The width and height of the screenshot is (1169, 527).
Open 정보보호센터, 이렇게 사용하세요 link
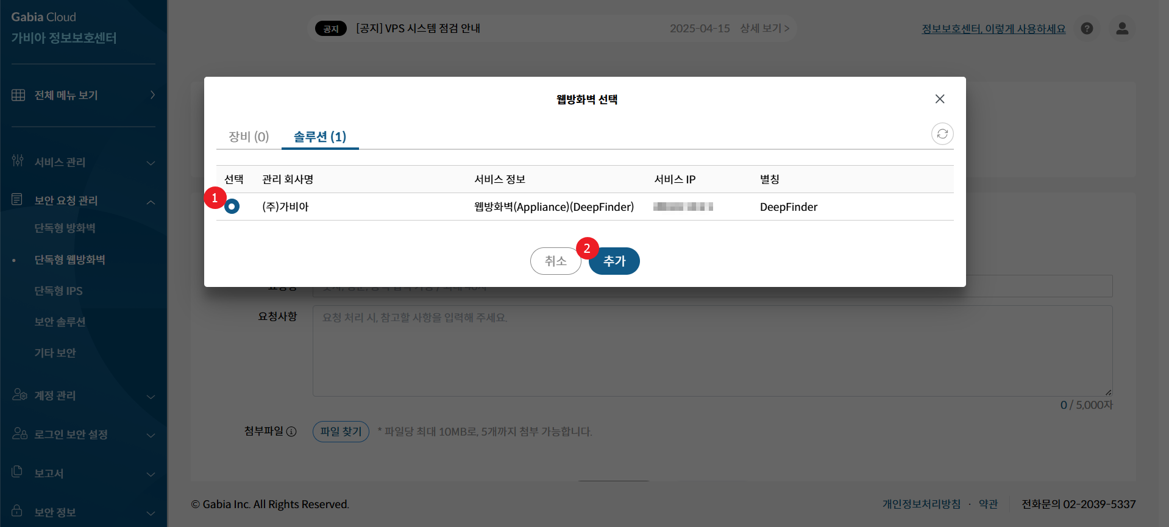tap(993, 29)
